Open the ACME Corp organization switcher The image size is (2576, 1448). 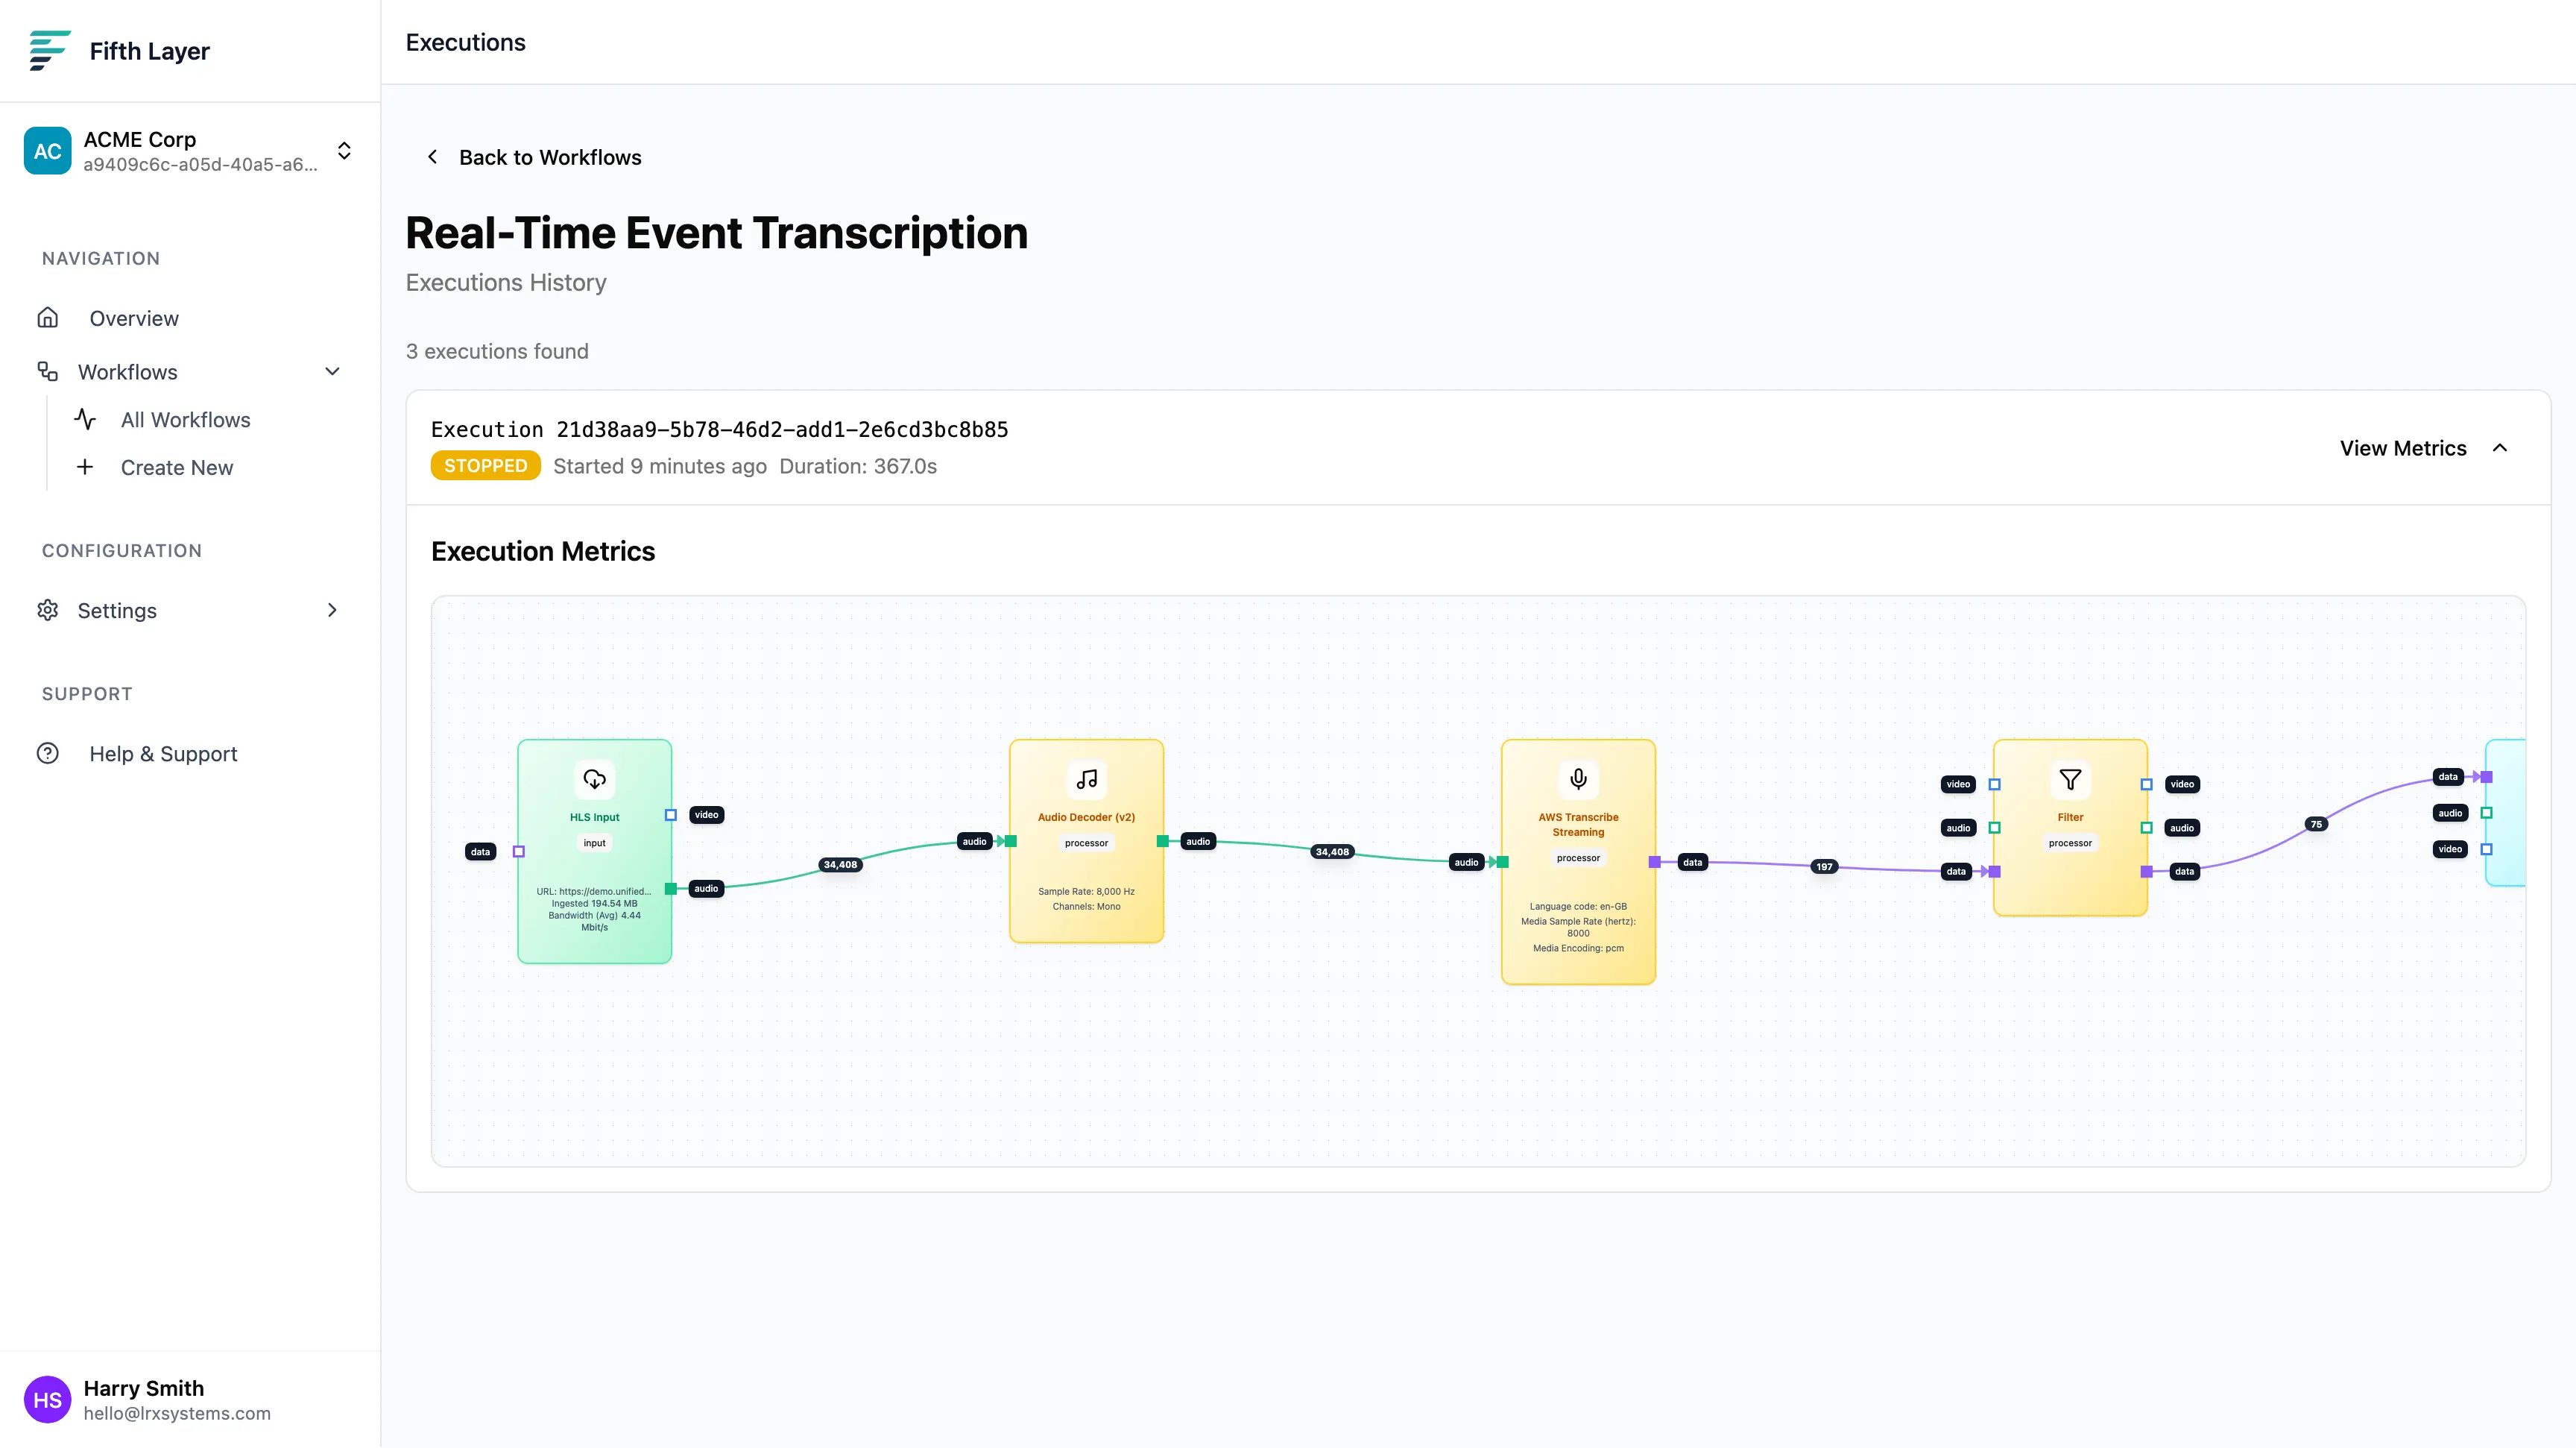point(343,151)
